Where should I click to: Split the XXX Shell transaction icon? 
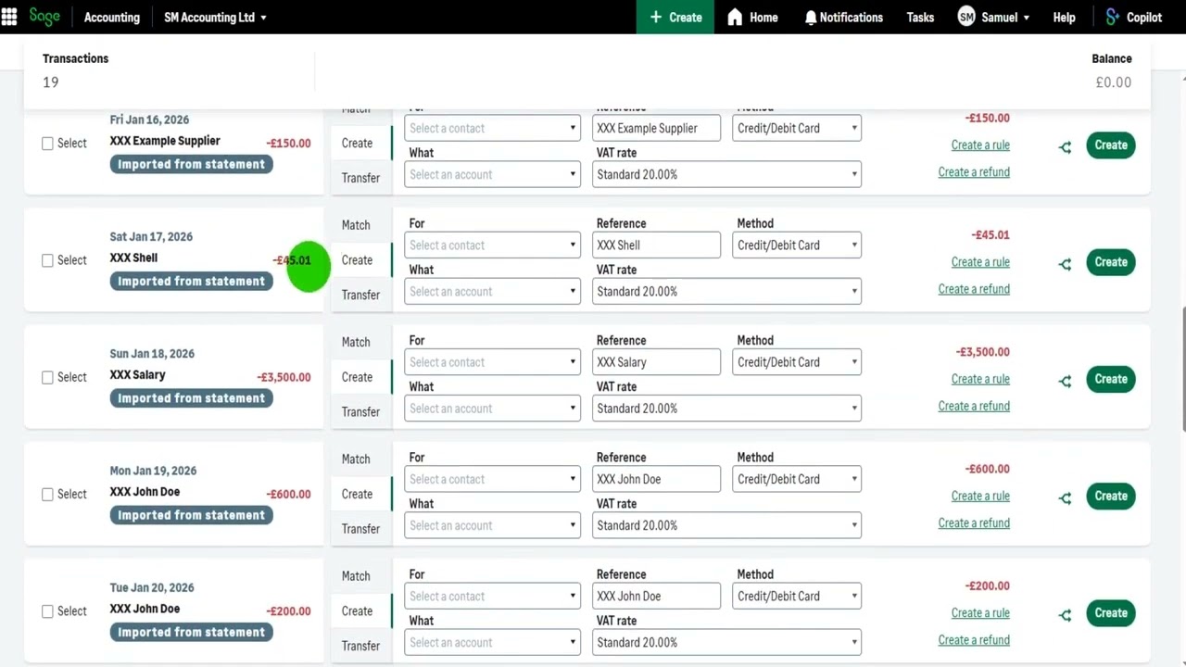[x=1066, y=263]
